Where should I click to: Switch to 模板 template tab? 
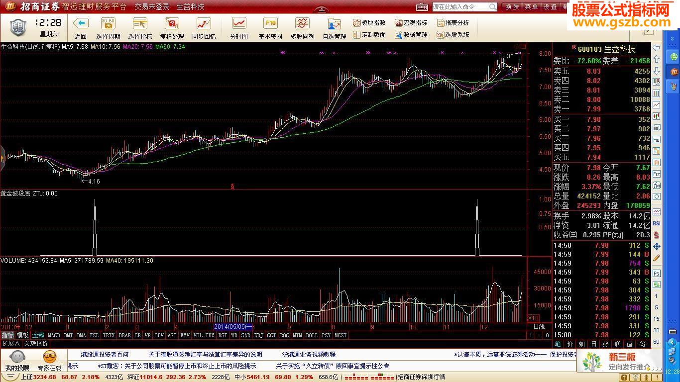coord(22,336)
